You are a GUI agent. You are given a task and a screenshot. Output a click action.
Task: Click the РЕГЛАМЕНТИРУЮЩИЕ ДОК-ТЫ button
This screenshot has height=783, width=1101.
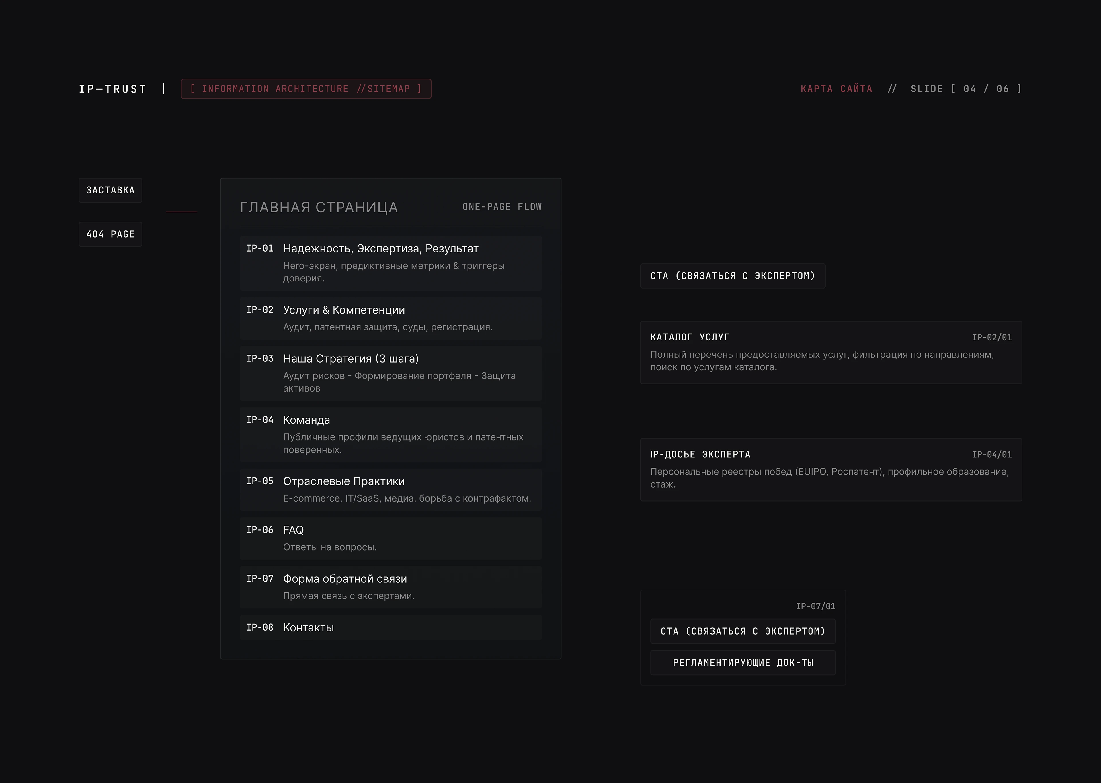[x=743, y=662]
